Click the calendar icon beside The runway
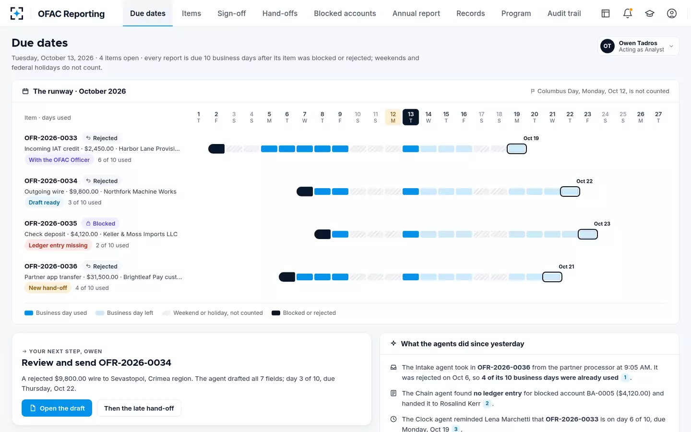 tap(25, 91)
